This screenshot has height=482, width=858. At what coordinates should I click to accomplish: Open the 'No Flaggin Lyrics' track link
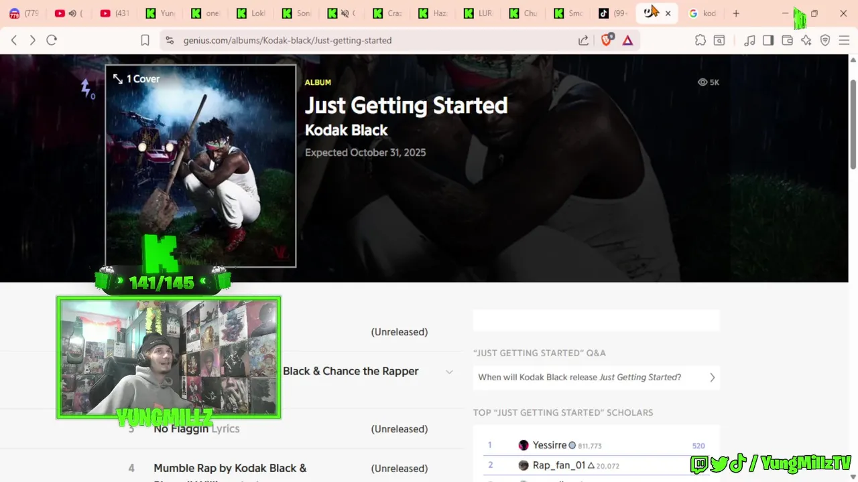[x=196, y=428]
